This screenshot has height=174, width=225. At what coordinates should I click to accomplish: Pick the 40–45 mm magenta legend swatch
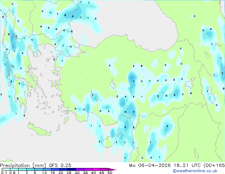96,169
